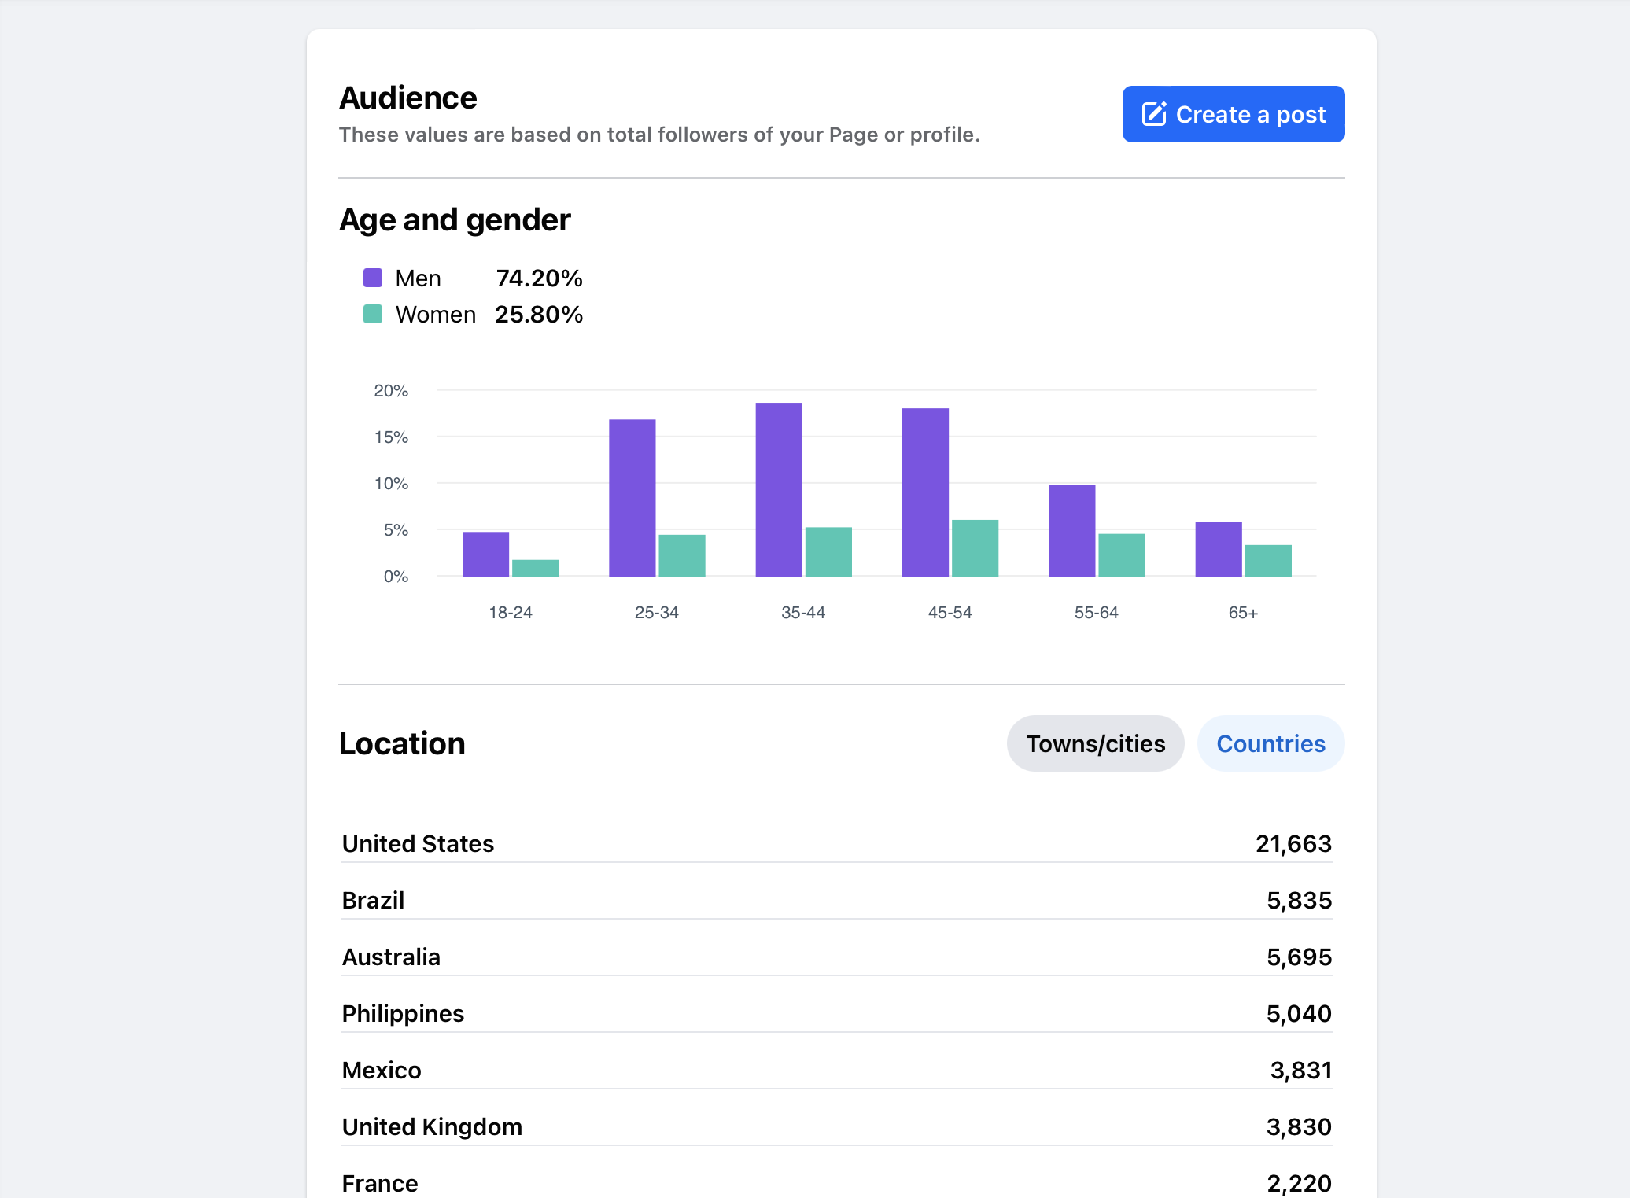Click the teal women bar for 45-54

click(975, 548)
